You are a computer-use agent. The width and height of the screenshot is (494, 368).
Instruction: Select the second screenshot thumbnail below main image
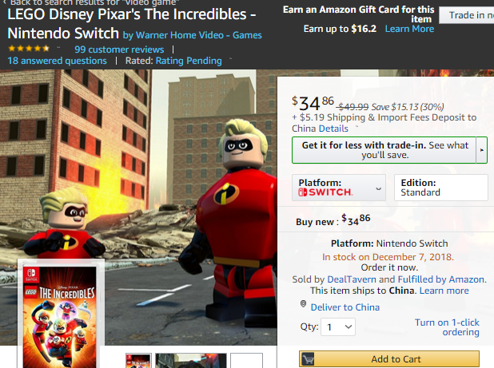tap(191, 361)
